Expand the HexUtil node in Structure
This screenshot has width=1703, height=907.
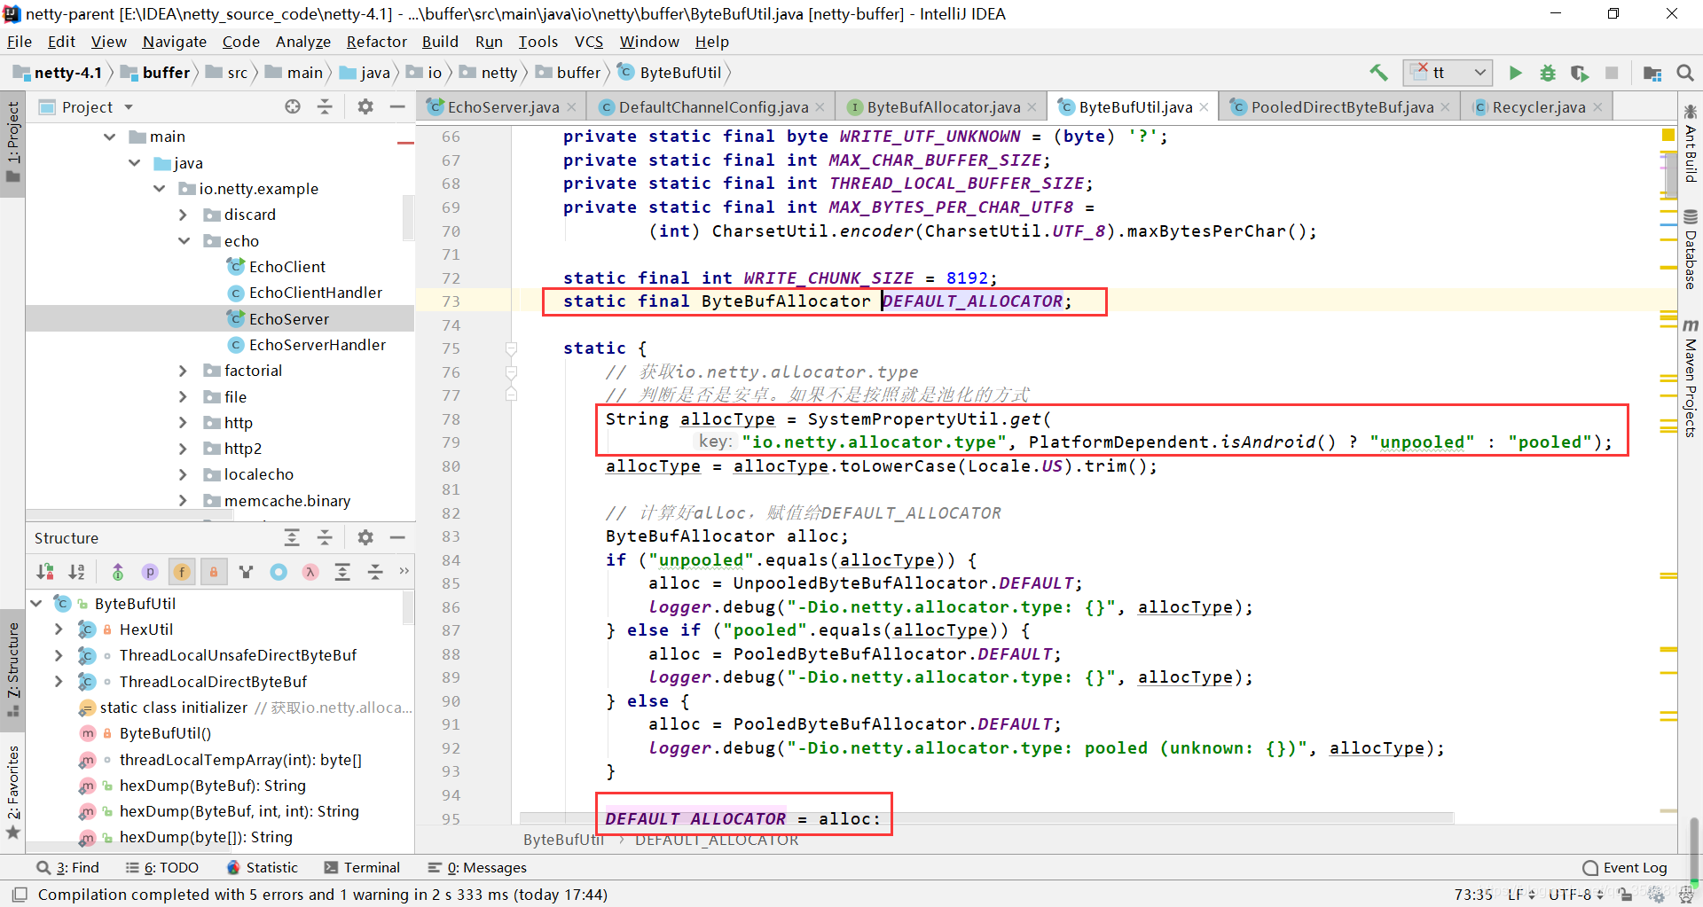tap(59, 629)
